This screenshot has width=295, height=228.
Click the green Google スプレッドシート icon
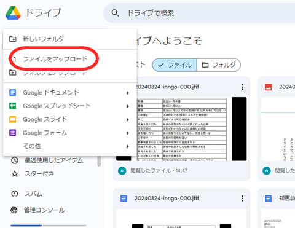click(x=13, y=106)
